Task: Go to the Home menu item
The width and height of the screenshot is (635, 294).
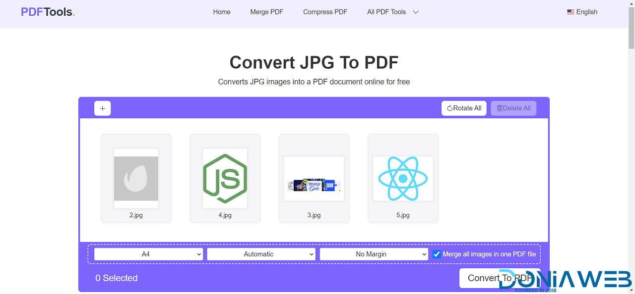Action: (222, 12)
